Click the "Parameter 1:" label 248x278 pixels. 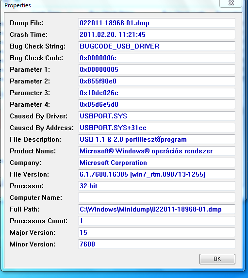30,69
